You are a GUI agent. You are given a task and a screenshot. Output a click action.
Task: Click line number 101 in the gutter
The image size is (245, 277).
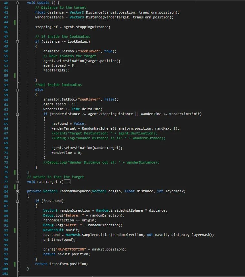(5, 274)
